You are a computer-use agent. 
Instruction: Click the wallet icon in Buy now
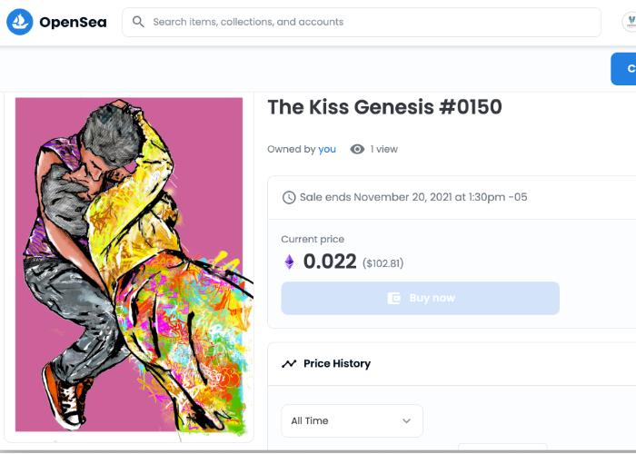point(394,298)
